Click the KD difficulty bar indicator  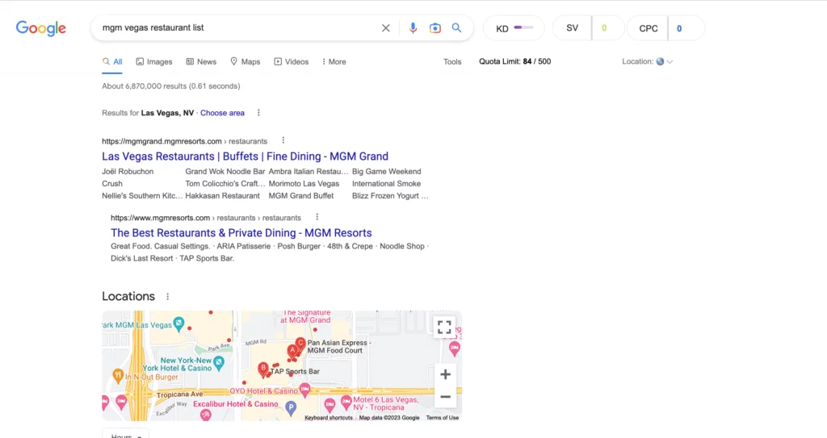click(x=523, y=28)
